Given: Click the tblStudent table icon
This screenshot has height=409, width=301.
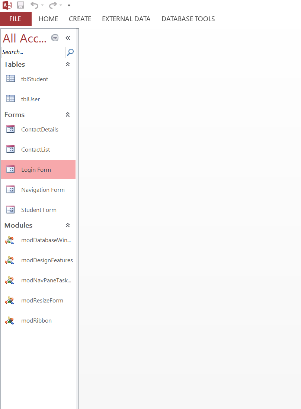Looking at the screenshot, I should point(11,78).
